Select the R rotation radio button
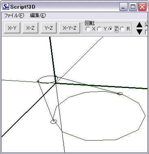Screen dimensions: 149x154 [x=123, y=29]
